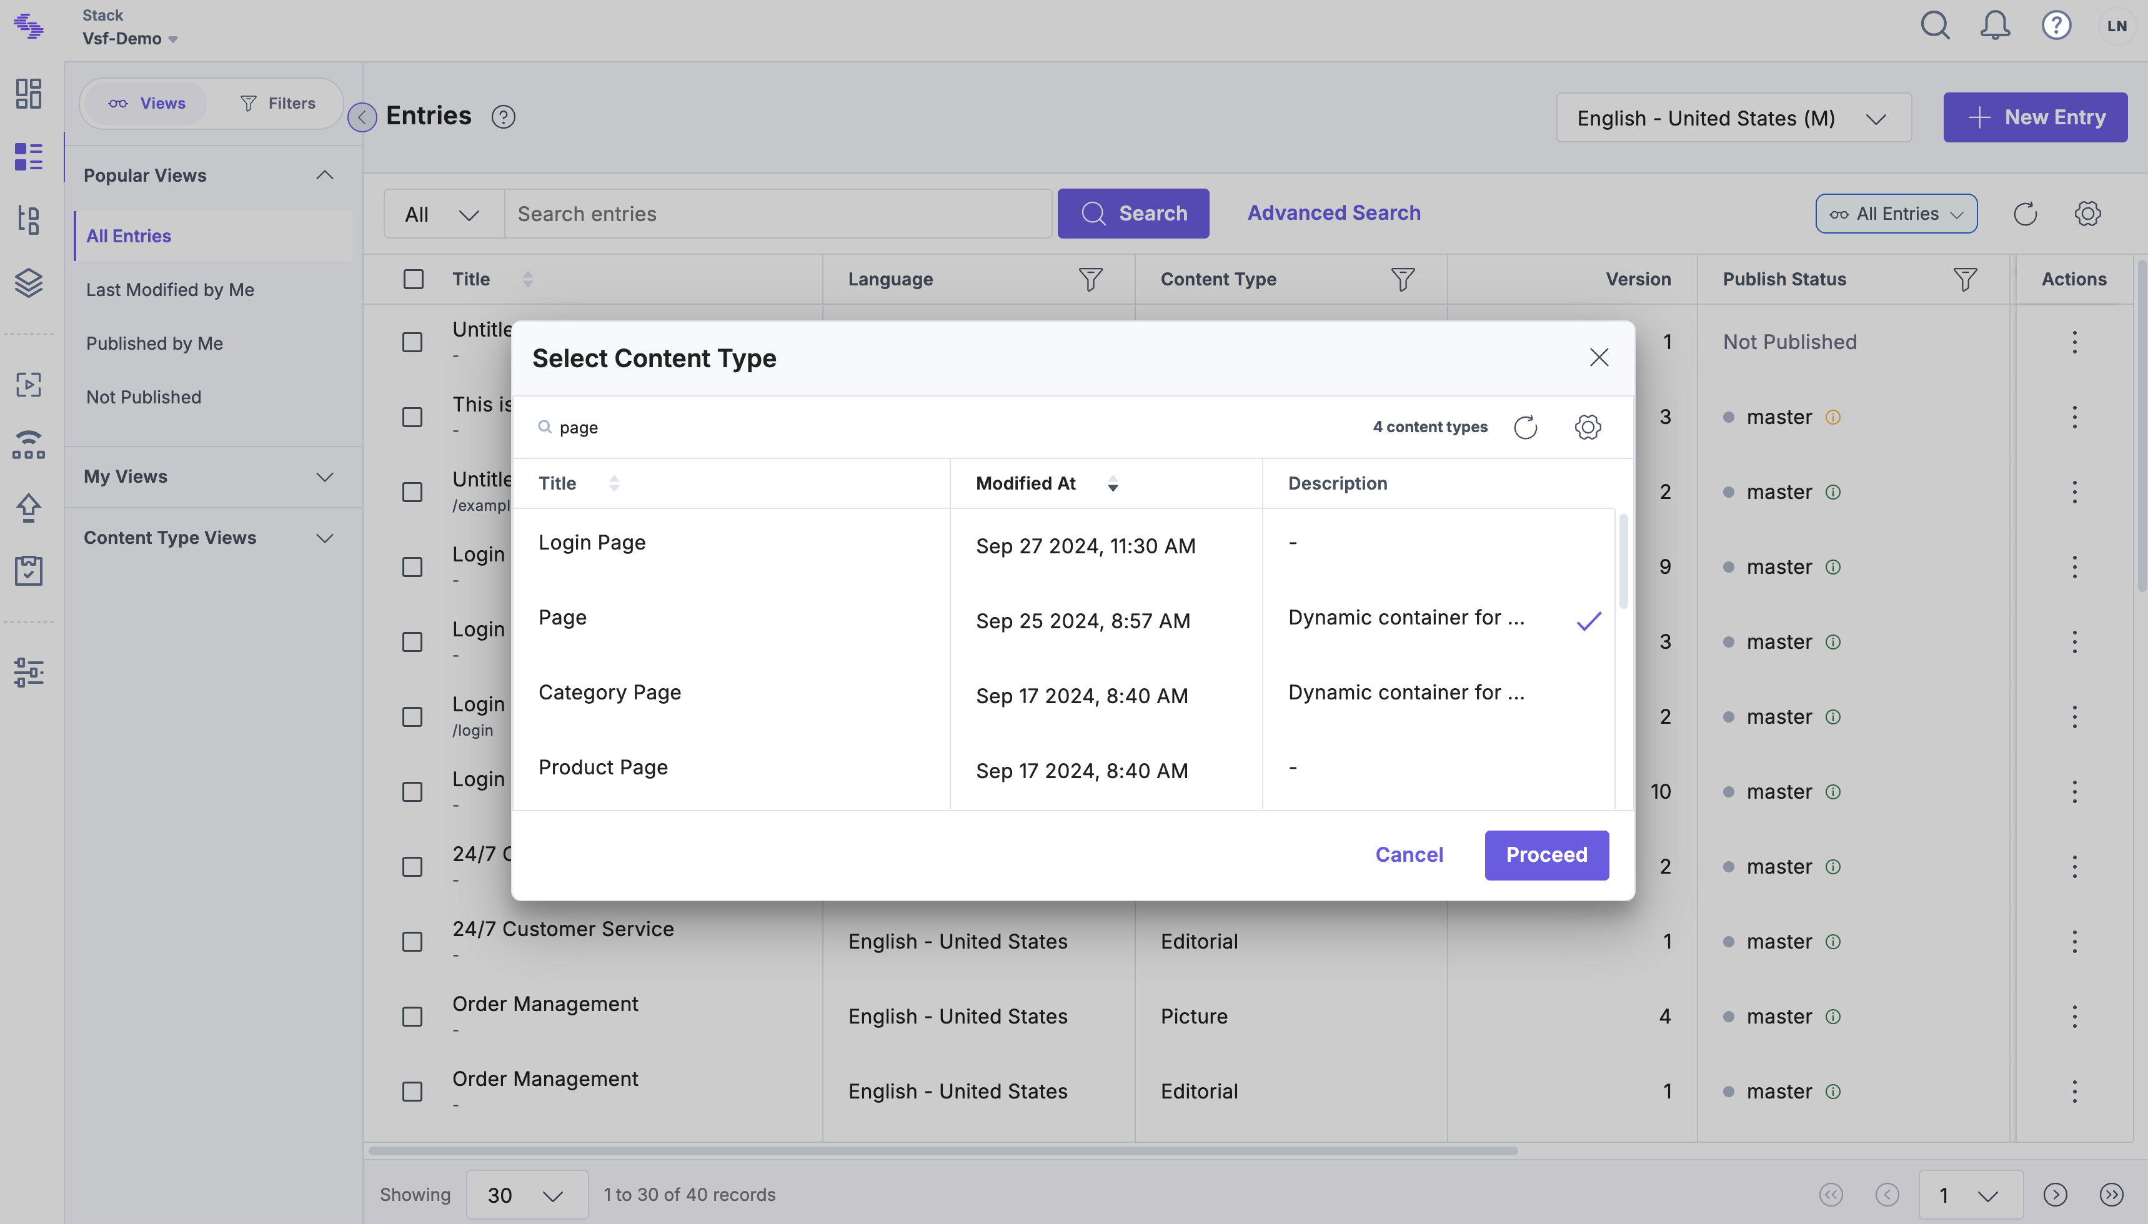The image size is (2148, 1224).
Task: Open the All search scope dropdown
Action: 444,214
